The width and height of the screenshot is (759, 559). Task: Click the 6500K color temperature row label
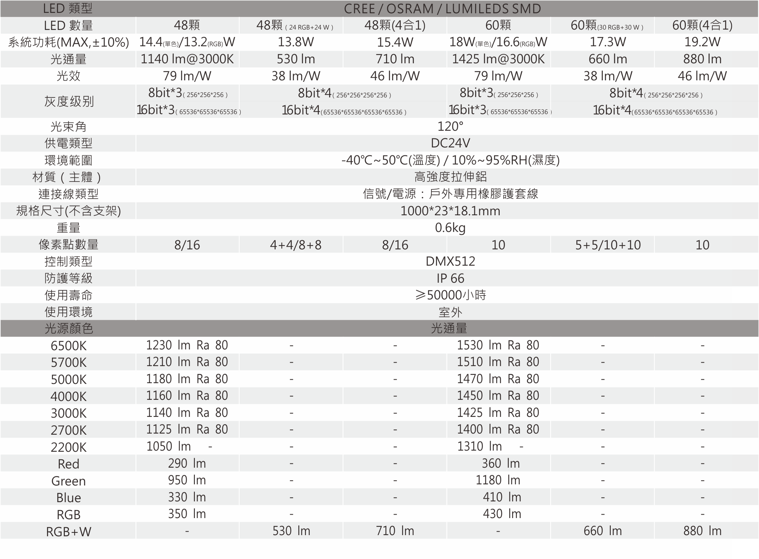[68, 346]
